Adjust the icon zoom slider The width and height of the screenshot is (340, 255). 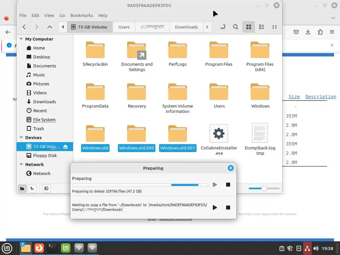coord(264,189)
